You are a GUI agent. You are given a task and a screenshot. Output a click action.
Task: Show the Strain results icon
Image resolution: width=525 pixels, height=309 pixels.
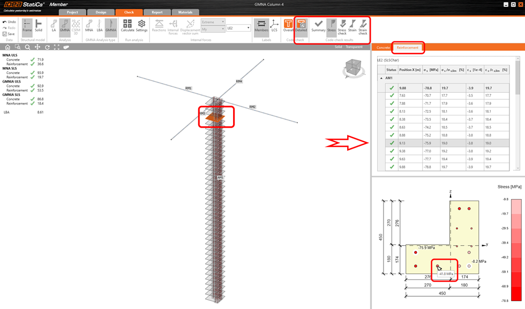click(x=352, y=26)
